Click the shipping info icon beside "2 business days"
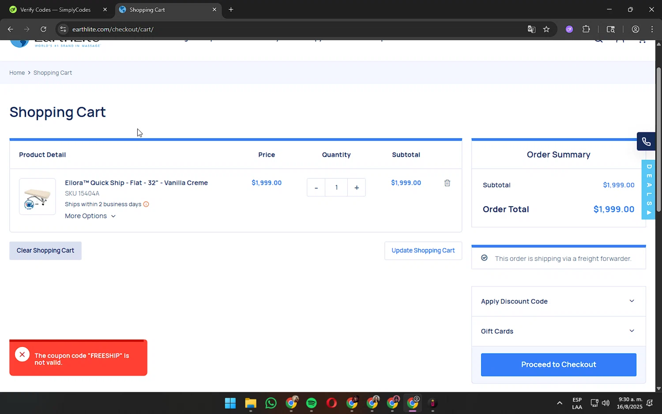Viewport: 662px width, 414px height. coord(146,204)
